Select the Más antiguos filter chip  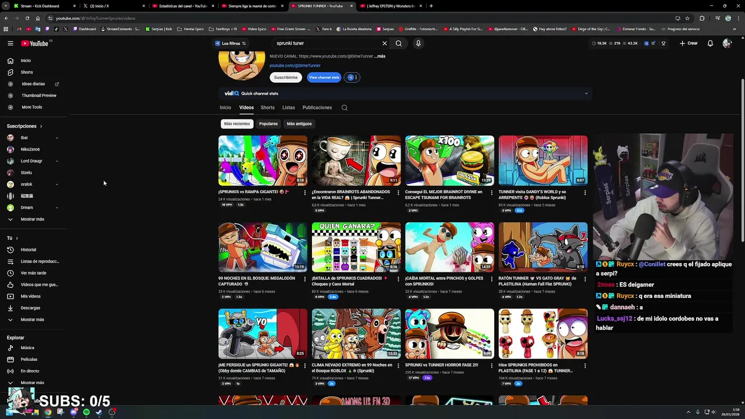click(299, 124)
